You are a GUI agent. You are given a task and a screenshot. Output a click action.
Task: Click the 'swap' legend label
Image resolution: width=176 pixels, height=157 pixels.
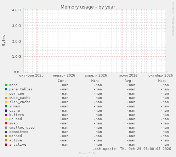point(13,123)
